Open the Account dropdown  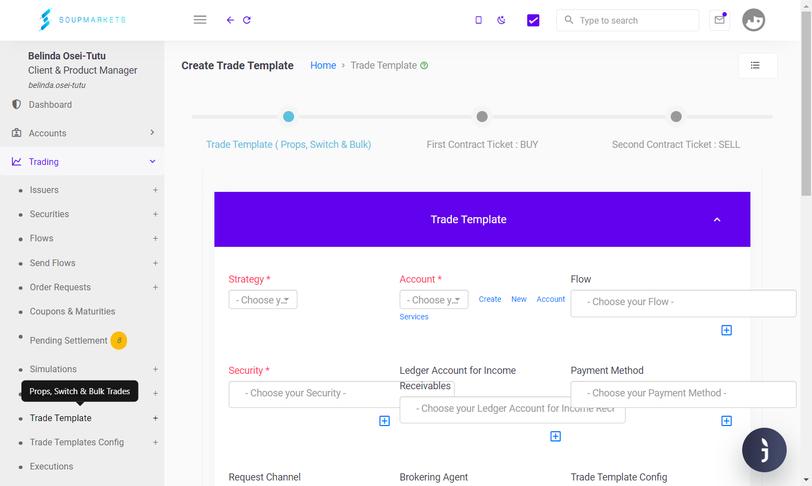click(x=434, y=300)
